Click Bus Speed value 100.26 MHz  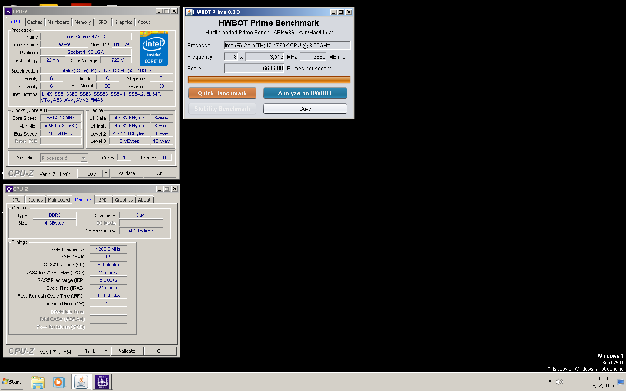[61, 133]
